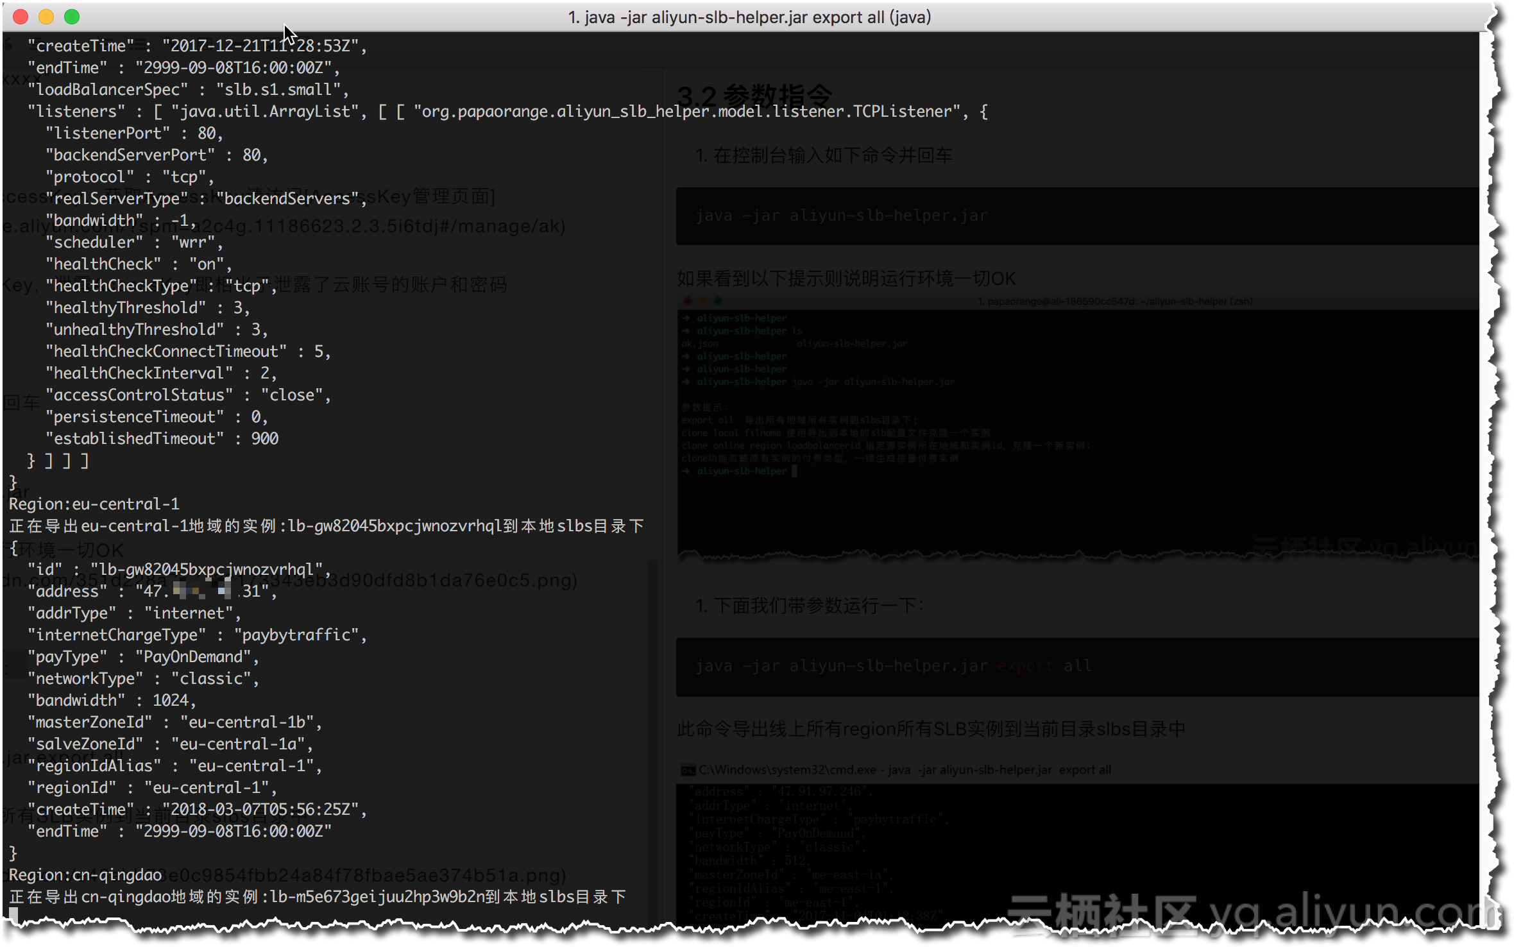Click the establishedTimeout value 900
This screenshot has width=1514, height=947.
click(264, 439)
